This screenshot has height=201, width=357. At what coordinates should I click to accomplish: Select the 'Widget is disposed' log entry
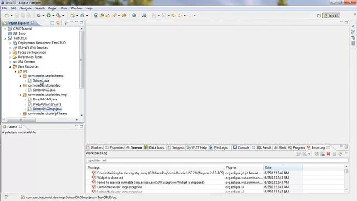(110, 178)
